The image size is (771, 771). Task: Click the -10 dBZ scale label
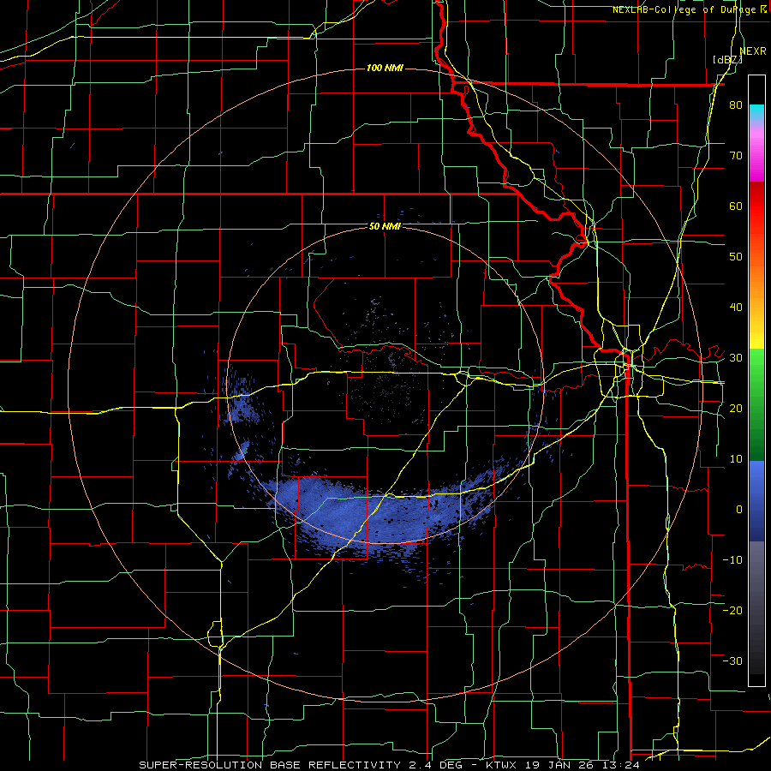(x=732, y=559)
